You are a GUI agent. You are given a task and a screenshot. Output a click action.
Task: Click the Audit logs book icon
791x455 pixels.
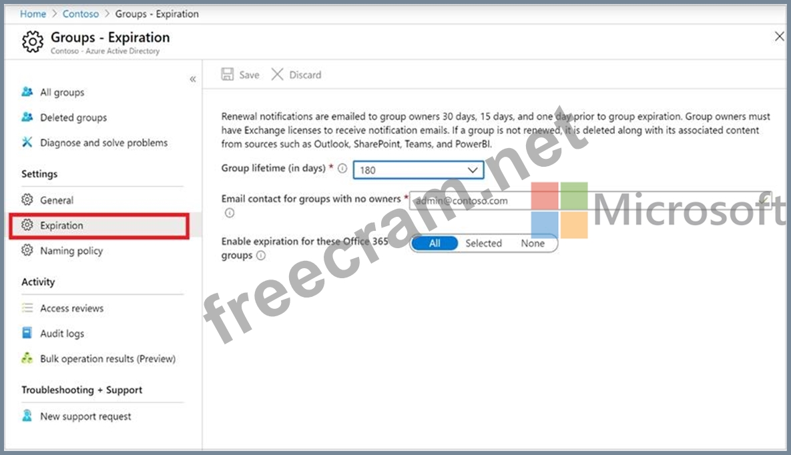pyautogui.click(x=27, y=333)
